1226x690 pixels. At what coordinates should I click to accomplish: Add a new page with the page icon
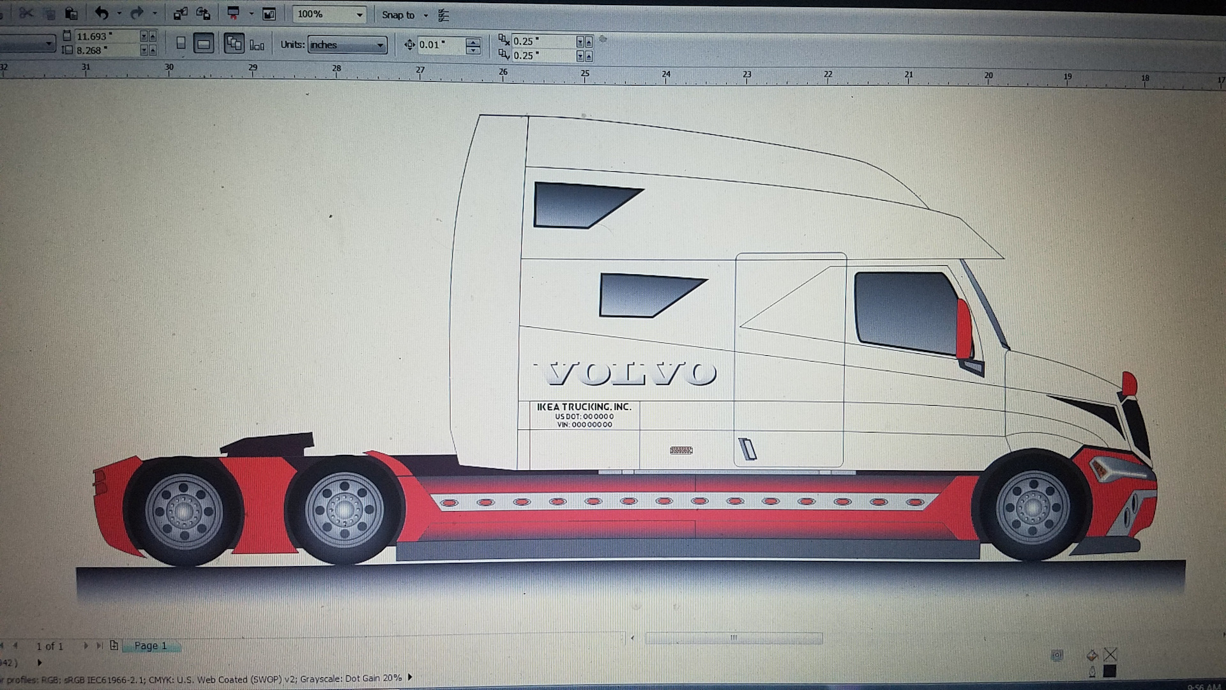tap(114, 645)
